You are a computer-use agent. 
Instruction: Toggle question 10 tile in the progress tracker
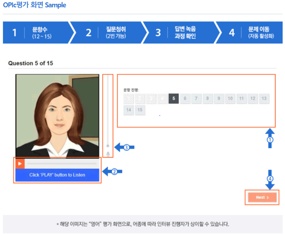230,98
